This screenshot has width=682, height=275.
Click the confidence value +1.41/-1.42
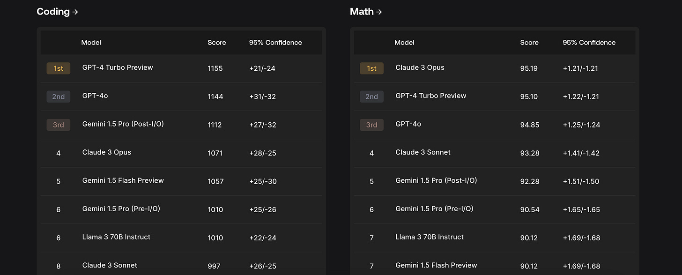(x=581, y=153)
